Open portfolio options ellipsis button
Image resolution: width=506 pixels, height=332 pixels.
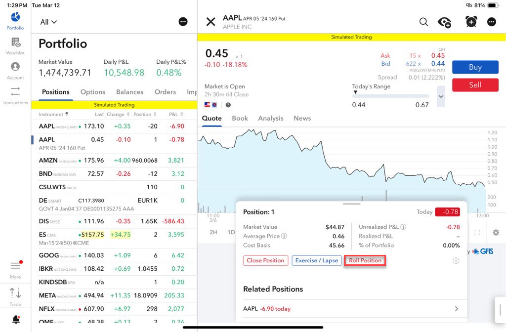point(183,22)
